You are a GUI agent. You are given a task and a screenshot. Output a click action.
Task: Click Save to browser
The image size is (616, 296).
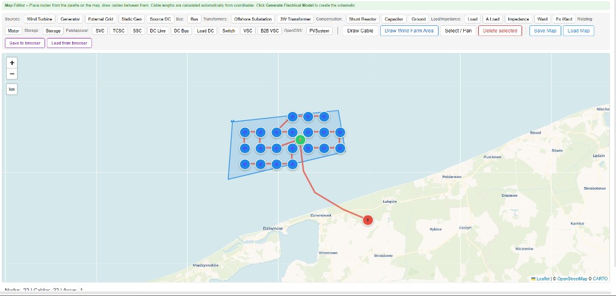coord(25,43)
